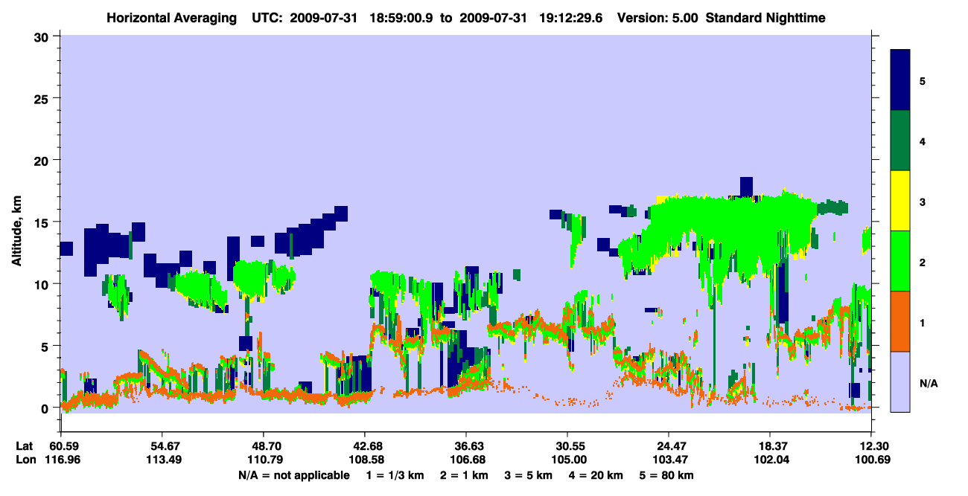This screenshot has height=496, width=968.
Task: Click legend text 'N/A = not applicable'
Action: point(293,475)
